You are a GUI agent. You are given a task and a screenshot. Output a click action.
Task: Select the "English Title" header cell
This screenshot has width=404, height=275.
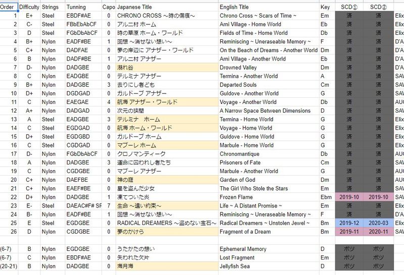(234, 8)
